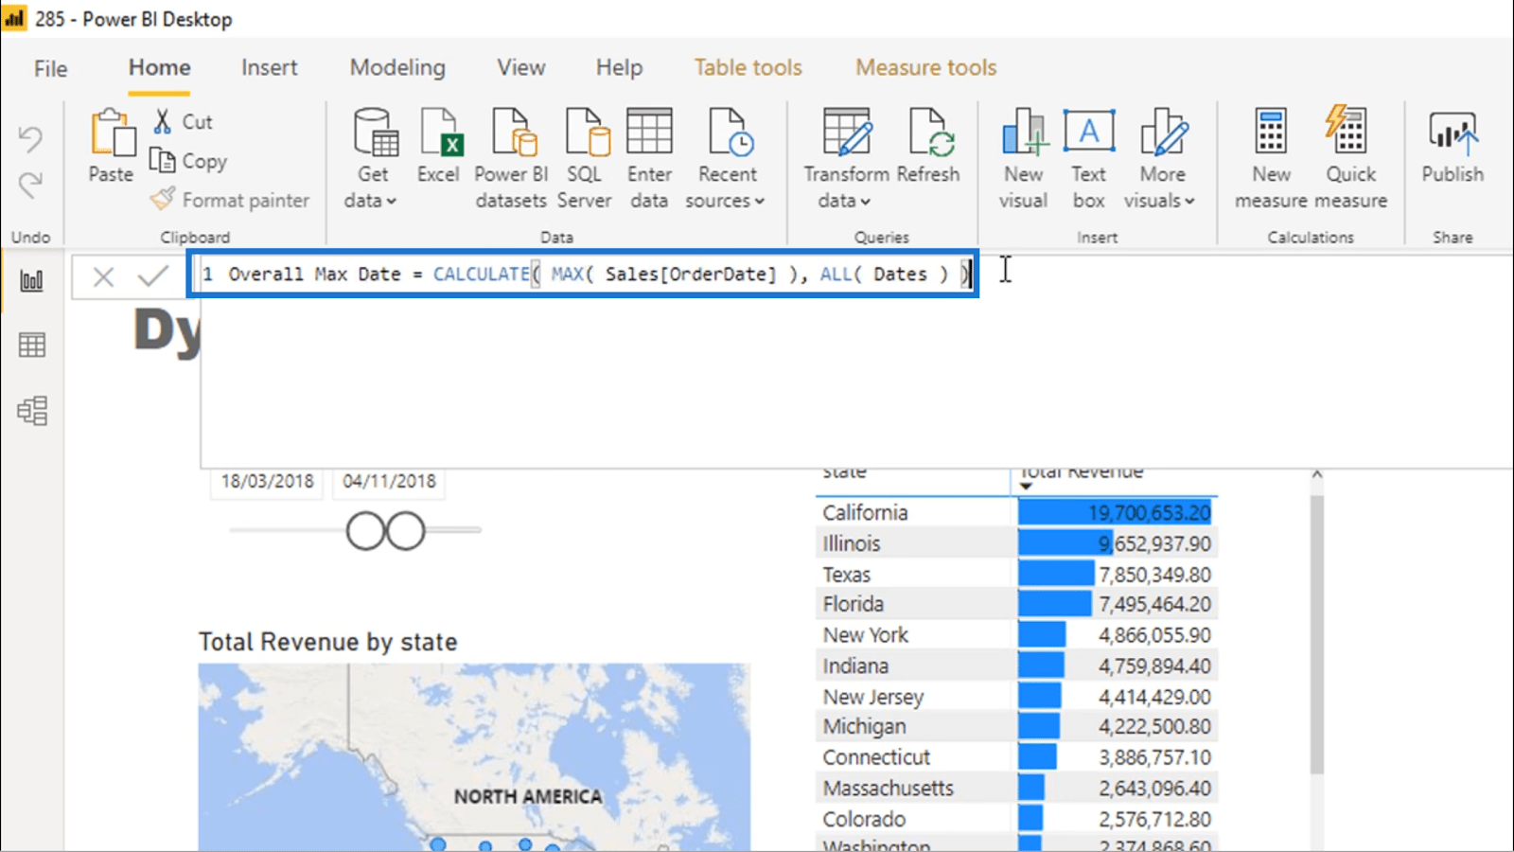Select the Connecticut row
The height and width of the screenshot is (852, 1514).
(1016, 757)
